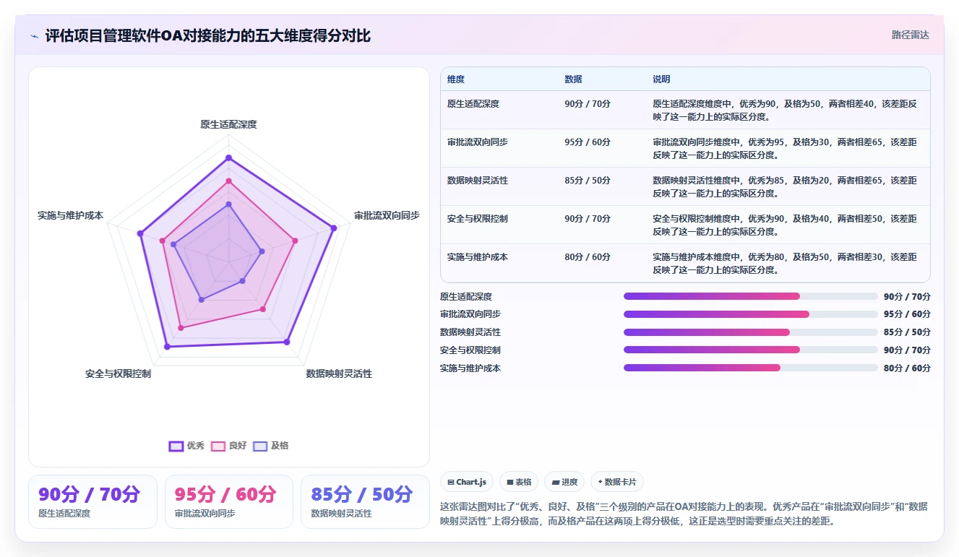Image resolution: width=959 pixels, height=557 pixels.
Task: Click the 路径雷达 label in header
Action: click(x=911, y=35)
